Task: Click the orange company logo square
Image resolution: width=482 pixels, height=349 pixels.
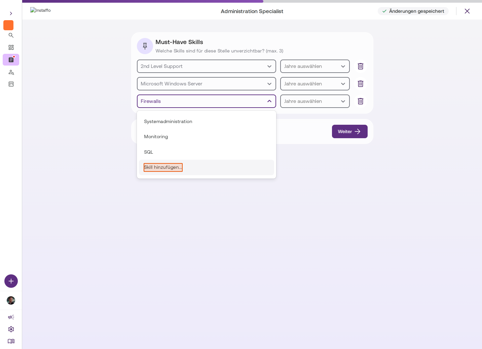Action: (x=8, y=25)
